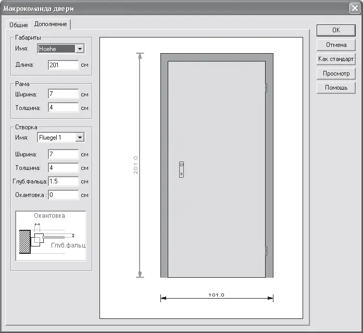Click the Как стандарт button
The image size is (363, 333).
336,59
